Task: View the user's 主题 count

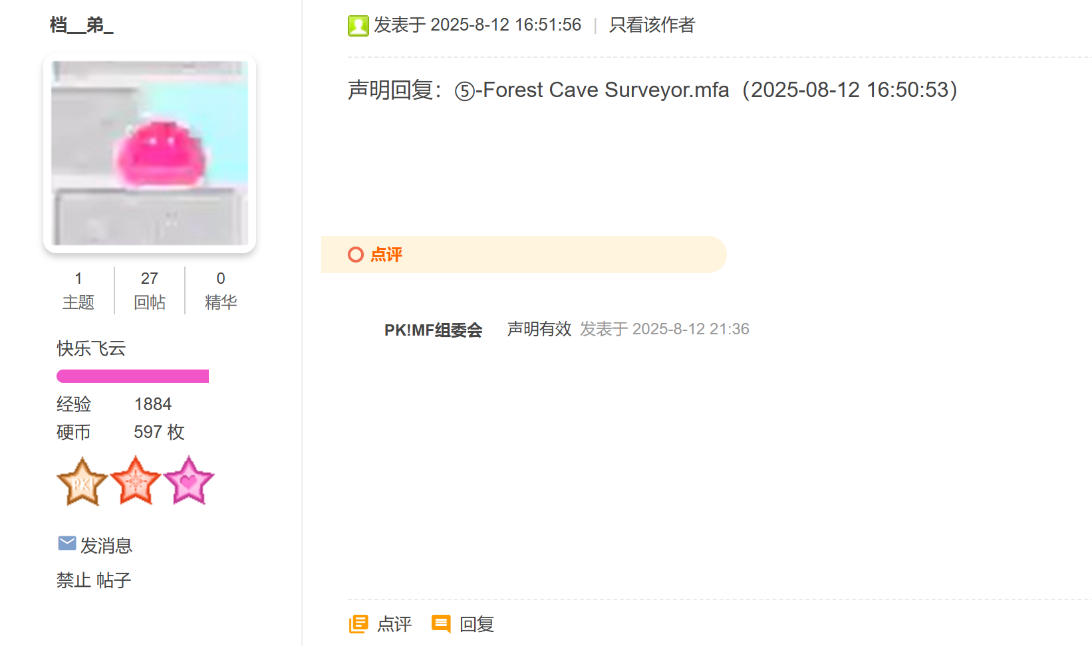Action: point(78,290)
